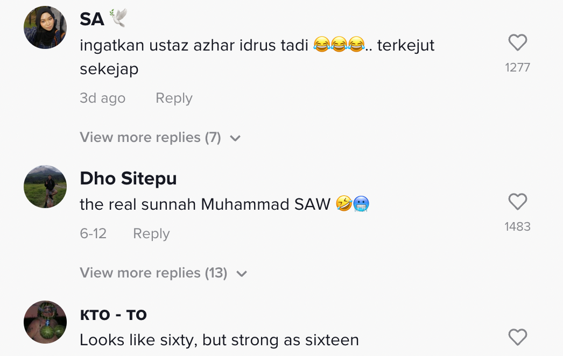Image resolution: width=563 pixels, height=356 pixels.
Task: Like Dho Sitepu's comment with the heart
Action: coord(517,202)
